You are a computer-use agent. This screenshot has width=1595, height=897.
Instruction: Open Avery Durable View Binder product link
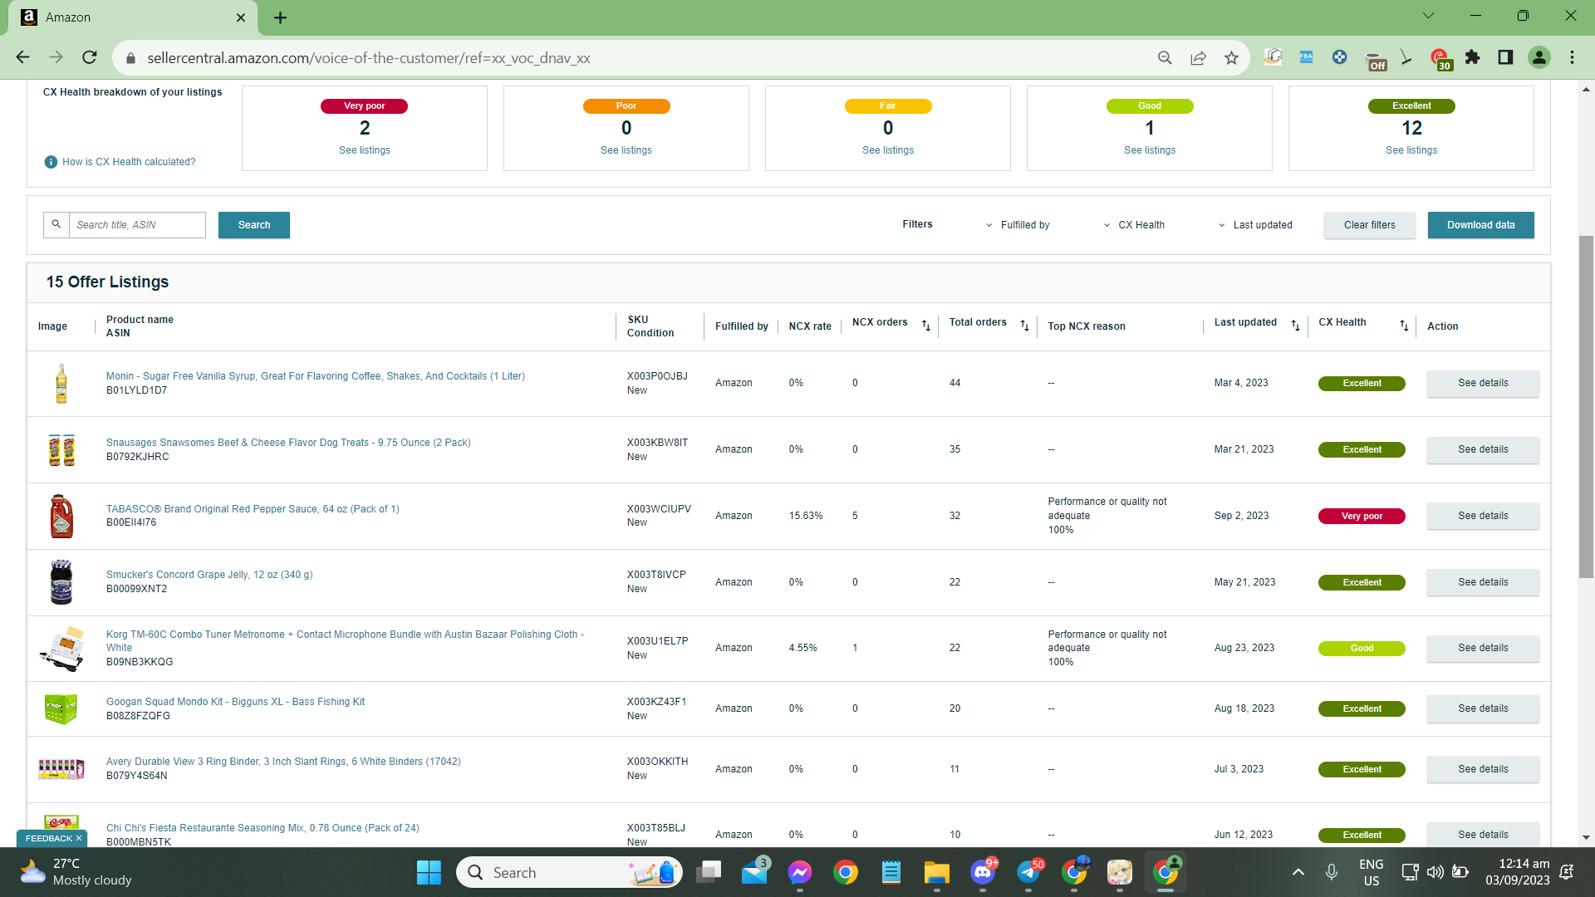283,762
